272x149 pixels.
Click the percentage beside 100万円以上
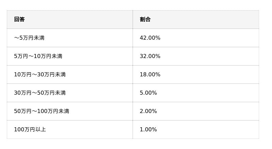148,130
